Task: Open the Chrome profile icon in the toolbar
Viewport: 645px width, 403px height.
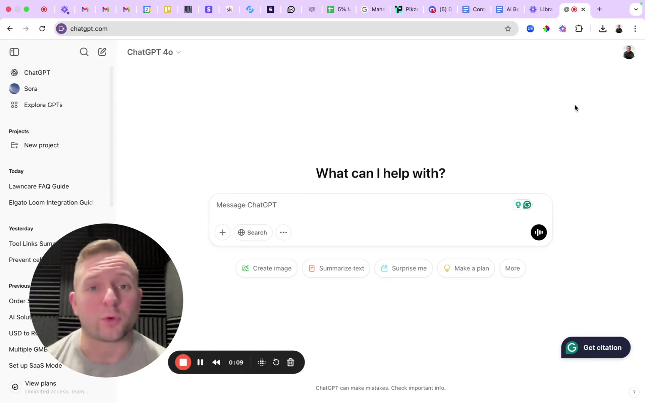Action: pyautogui.click(x=619, y=29)
